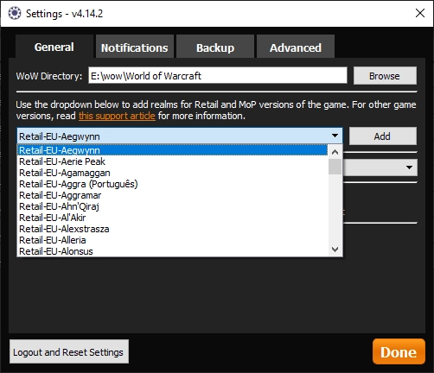The width and height of the screenshot is (434, 373).
Task: Open the this support article link
Action: [x=117, y=116]
